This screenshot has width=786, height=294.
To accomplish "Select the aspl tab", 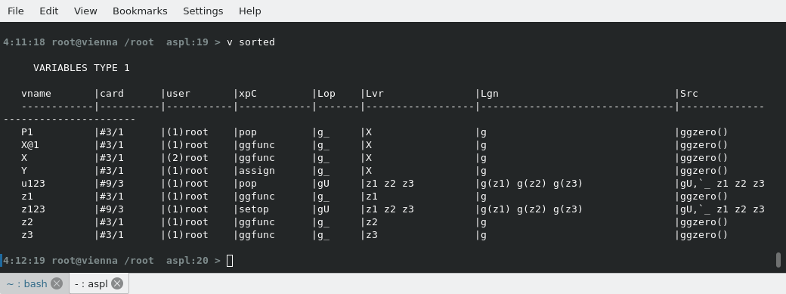I will [x=91, y=284].
